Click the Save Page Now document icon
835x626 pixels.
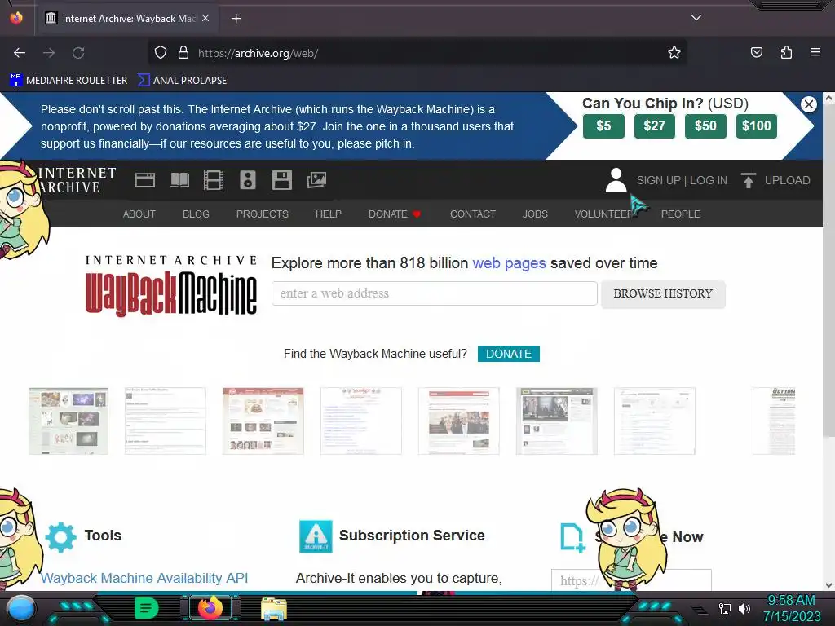572,538
